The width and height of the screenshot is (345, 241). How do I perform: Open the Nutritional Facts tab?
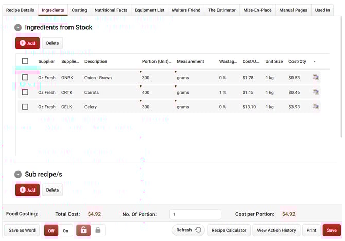coord(111,10)
